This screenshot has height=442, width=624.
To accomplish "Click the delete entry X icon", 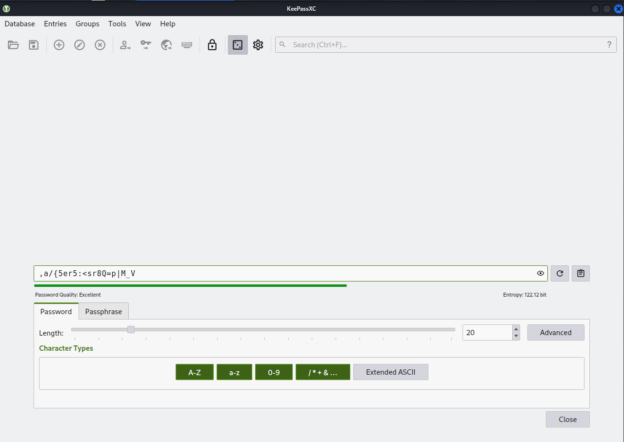I will pyautogui.click(x=100, y=45).
